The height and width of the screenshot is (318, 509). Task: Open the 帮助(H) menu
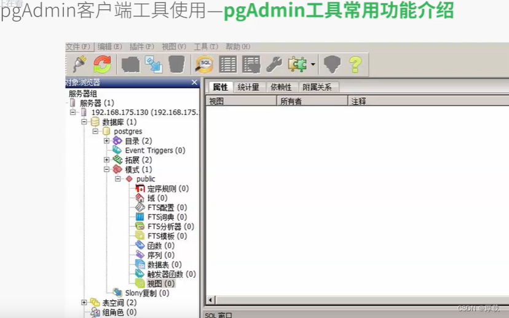pyautogui.click(x=238, y=47)
